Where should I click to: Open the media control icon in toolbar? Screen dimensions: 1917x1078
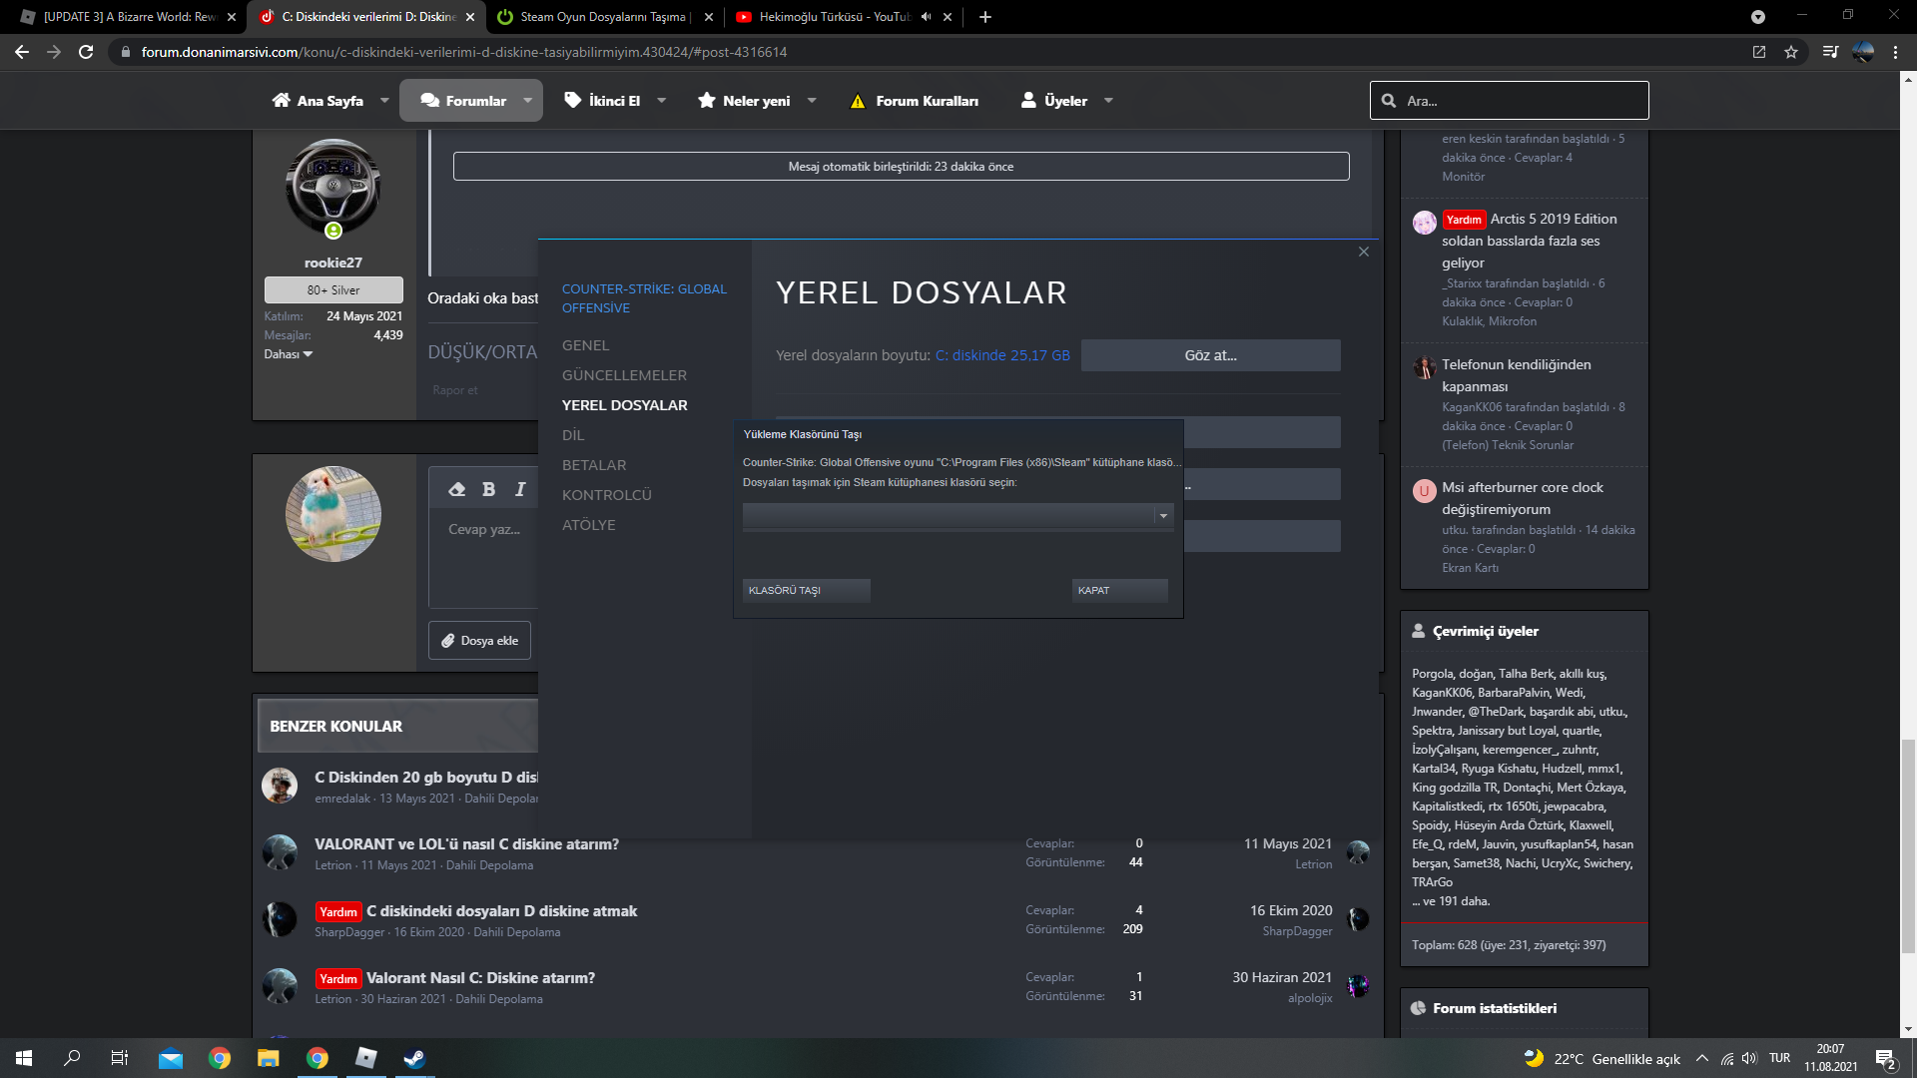(1830, 52)
